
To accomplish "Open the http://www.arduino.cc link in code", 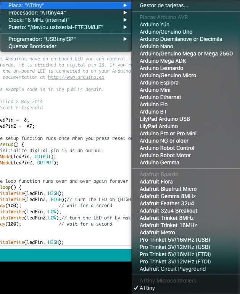I will [x=76, y=77].
